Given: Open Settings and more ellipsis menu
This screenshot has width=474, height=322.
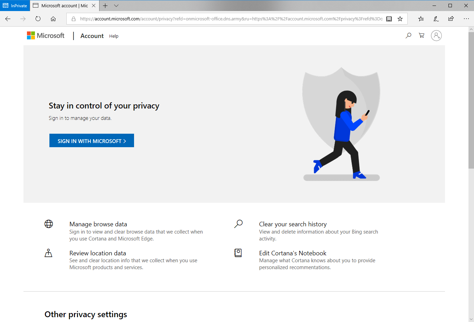Looking at the screenshot, I should point(466,19).
